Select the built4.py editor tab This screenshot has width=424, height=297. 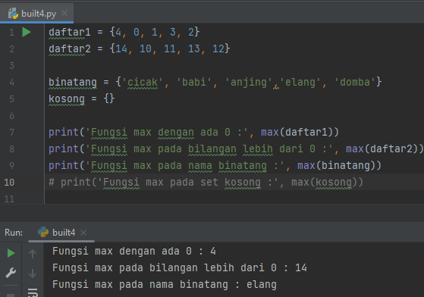click(x=36, y=13)
